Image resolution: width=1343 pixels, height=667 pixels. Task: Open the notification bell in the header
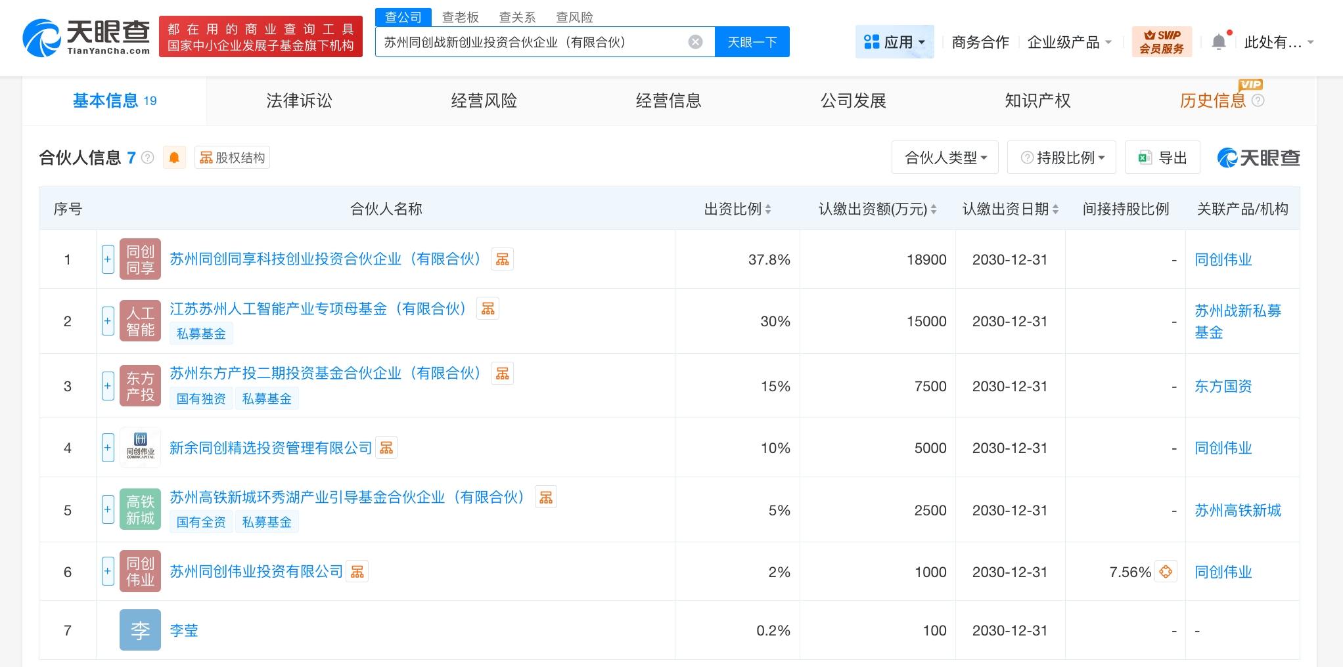coord(1219,42)
